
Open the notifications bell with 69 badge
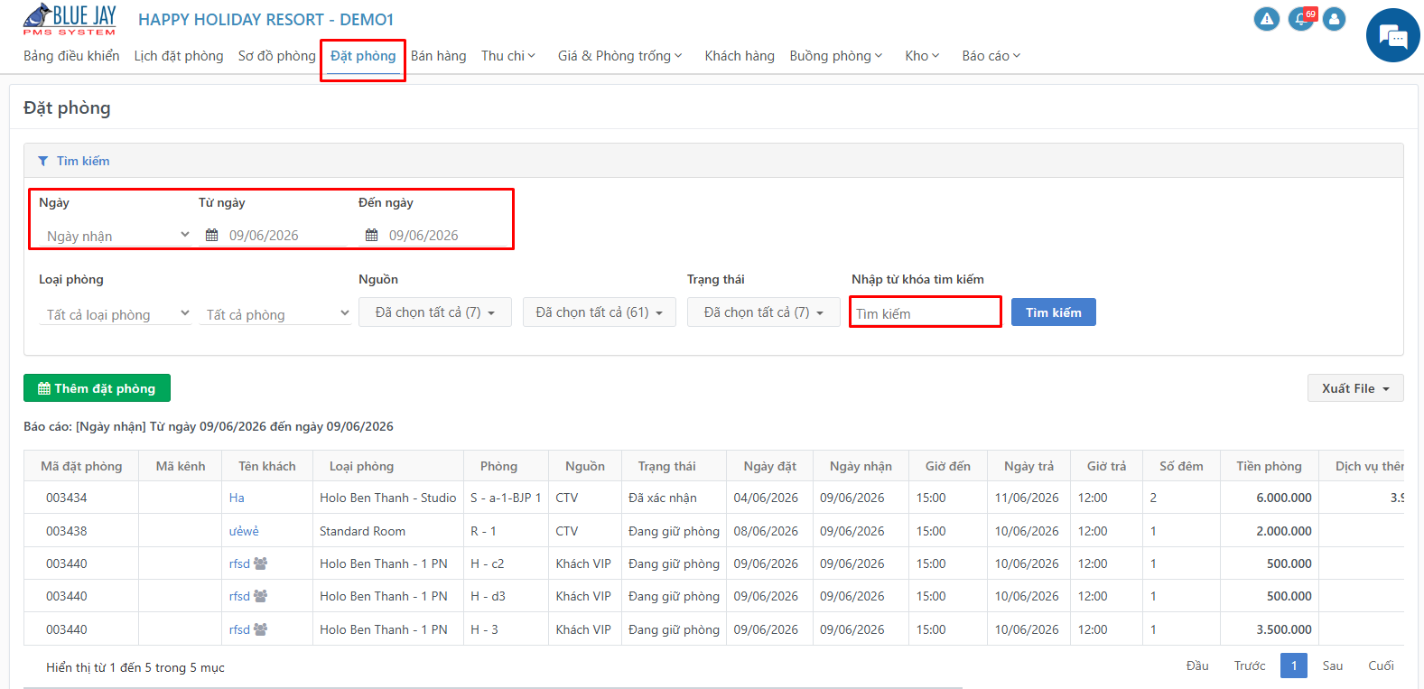click(1301, 19)
